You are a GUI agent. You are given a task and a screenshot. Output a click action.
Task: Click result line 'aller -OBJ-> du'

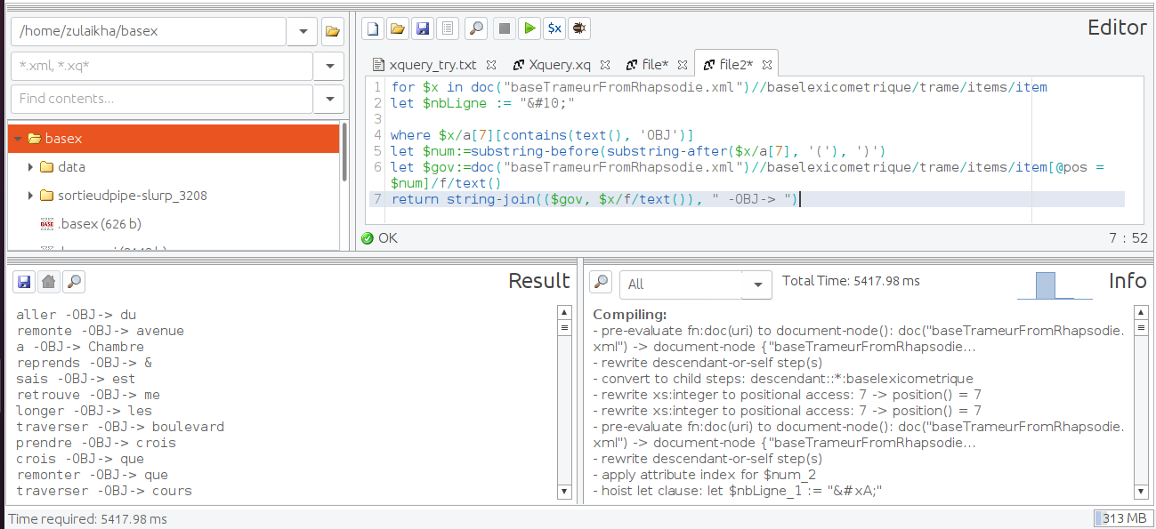(77, 315)
